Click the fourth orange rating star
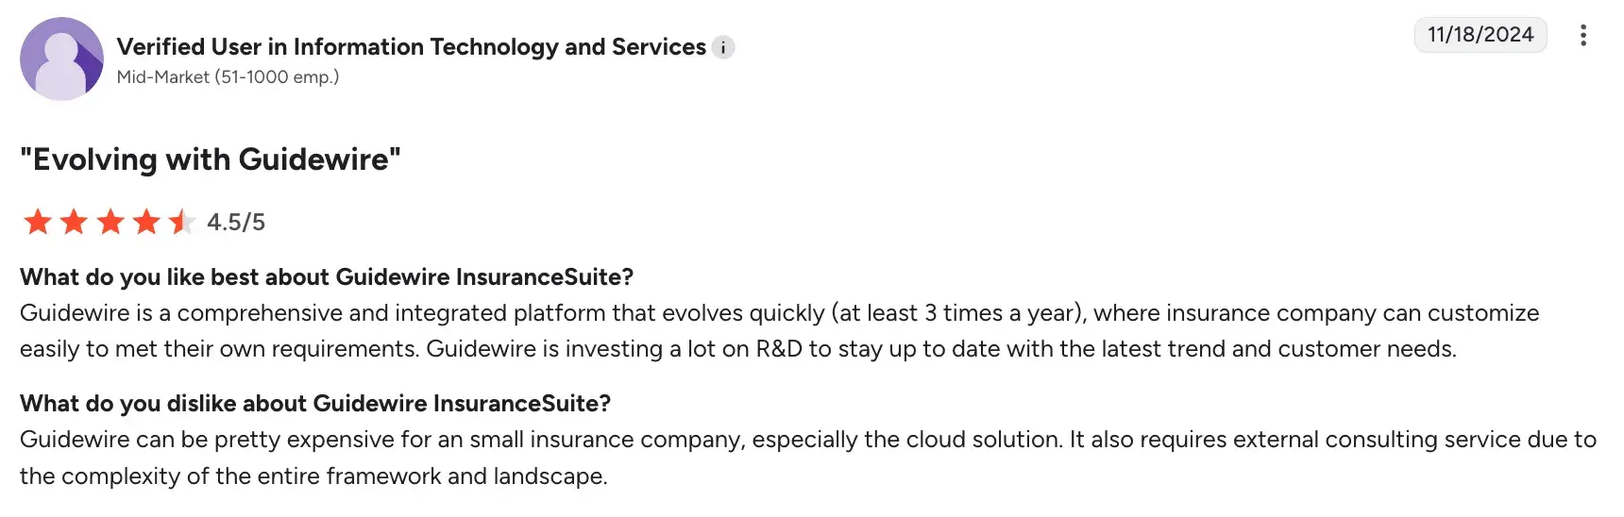1624x517 pixels. (146, 223)
